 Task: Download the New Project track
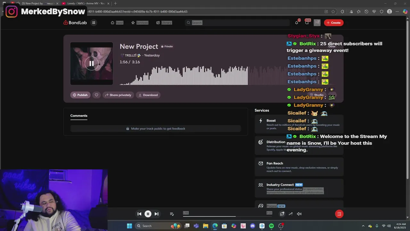pyautogui.click(x=148, y=95)
